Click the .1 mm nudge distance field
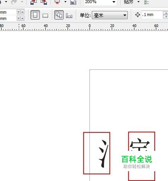This screenshot has width=168, height=181. (152, 15)
